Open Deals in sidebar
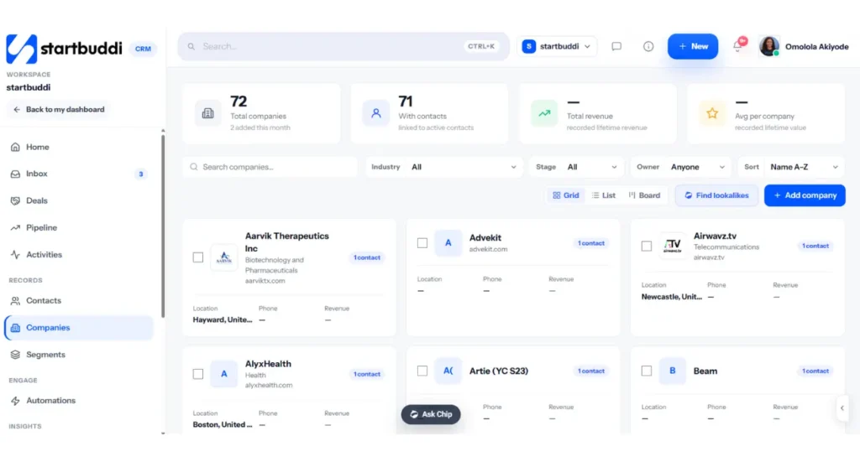 [78, 200]
